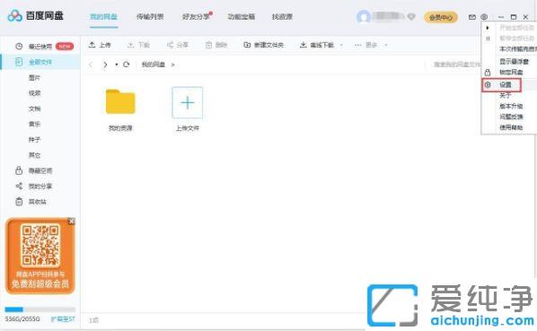Select 暂停全部任务 in the menu

click(516, 38)
